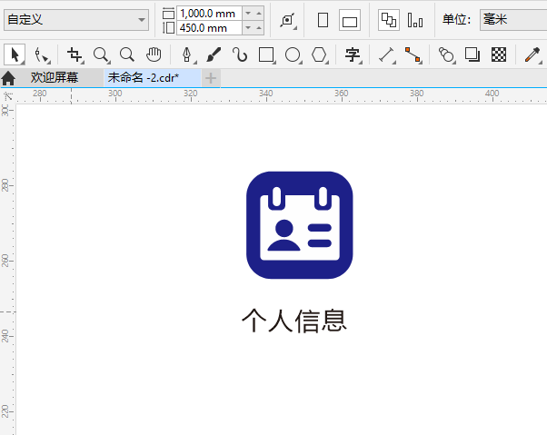Select the Crop tool

[75, 55]
